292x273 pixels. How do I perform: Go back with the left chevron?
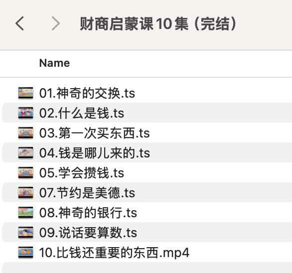pyautogui.click(x=19, y=23)
